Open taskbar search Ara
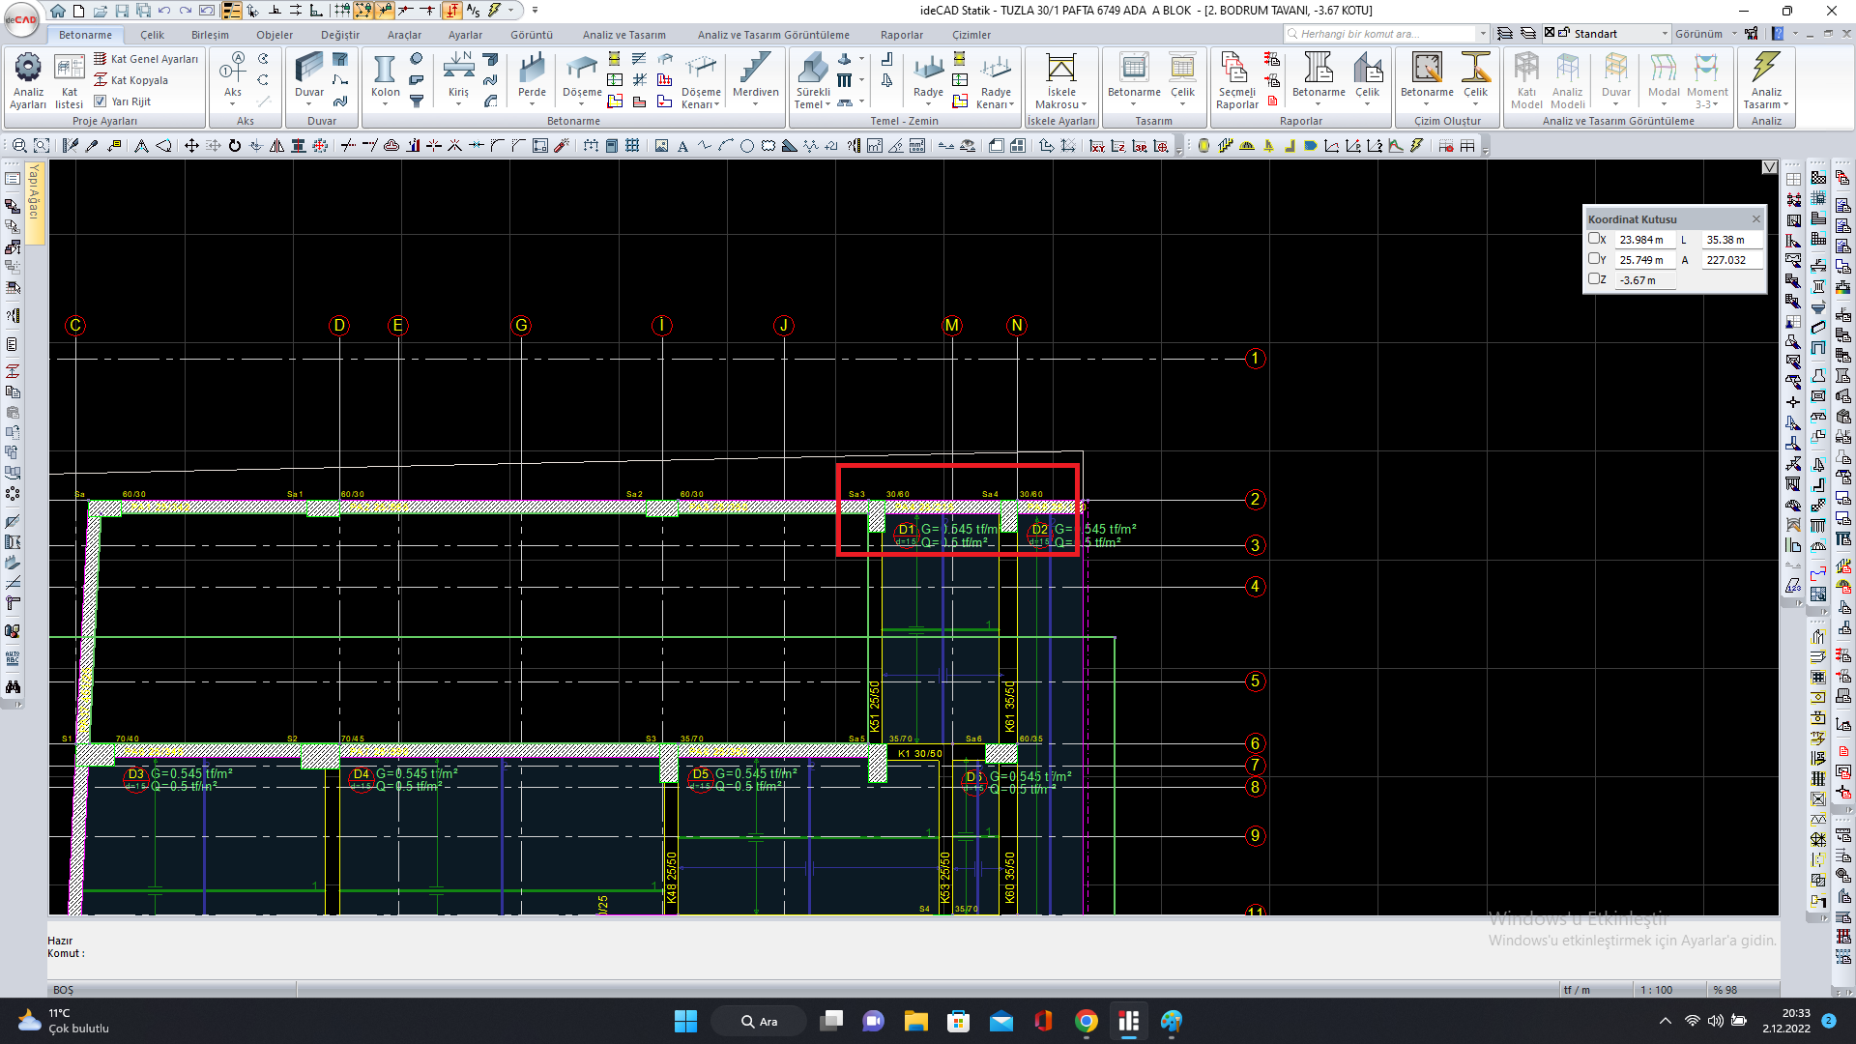Viewport: 1856px width, 1044px height. point(759,1022)
